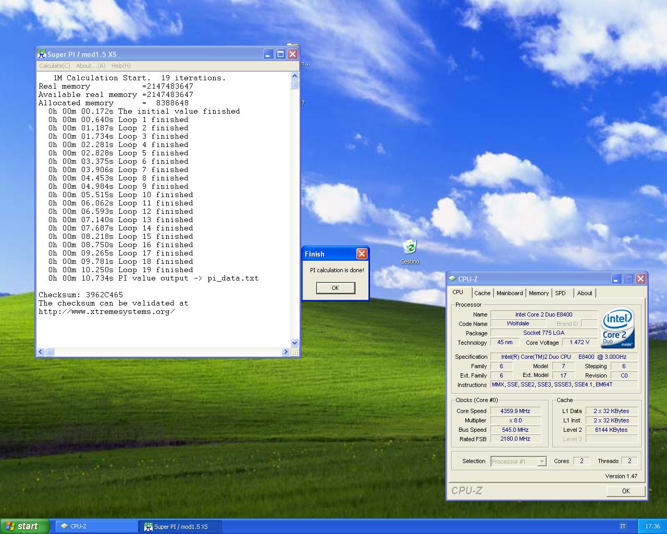Click the Core Voltage 1.472 V value

point(579,343)
